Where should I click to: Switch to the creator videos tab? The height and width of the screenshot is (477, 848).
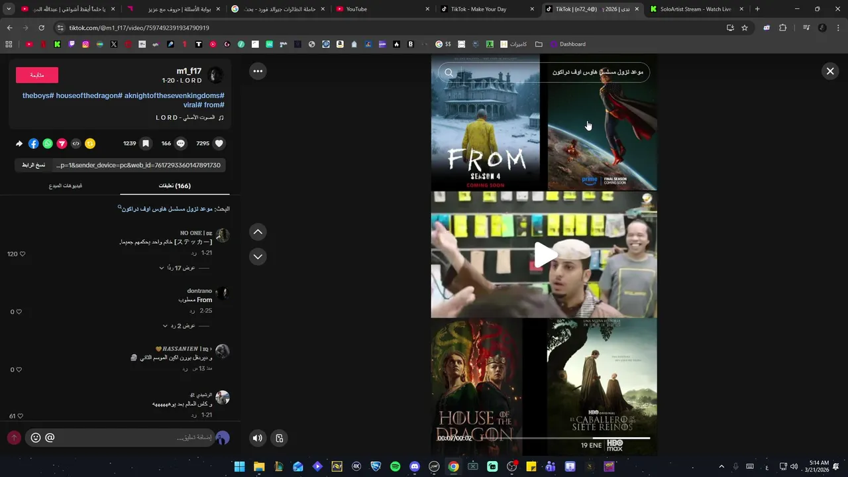[x=66, y=186]
